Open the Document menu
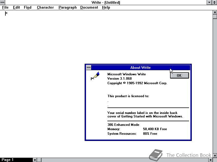This screenshot has height=162, width=217. click(x=89, y=8)
